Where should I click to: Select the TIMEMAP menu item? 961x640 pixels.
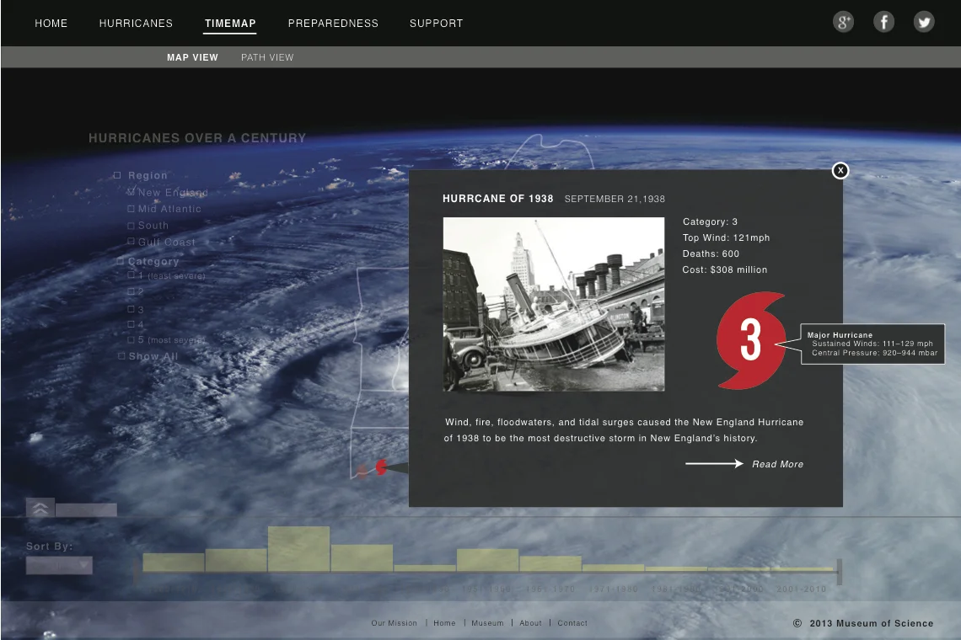[x=230, y=24]
